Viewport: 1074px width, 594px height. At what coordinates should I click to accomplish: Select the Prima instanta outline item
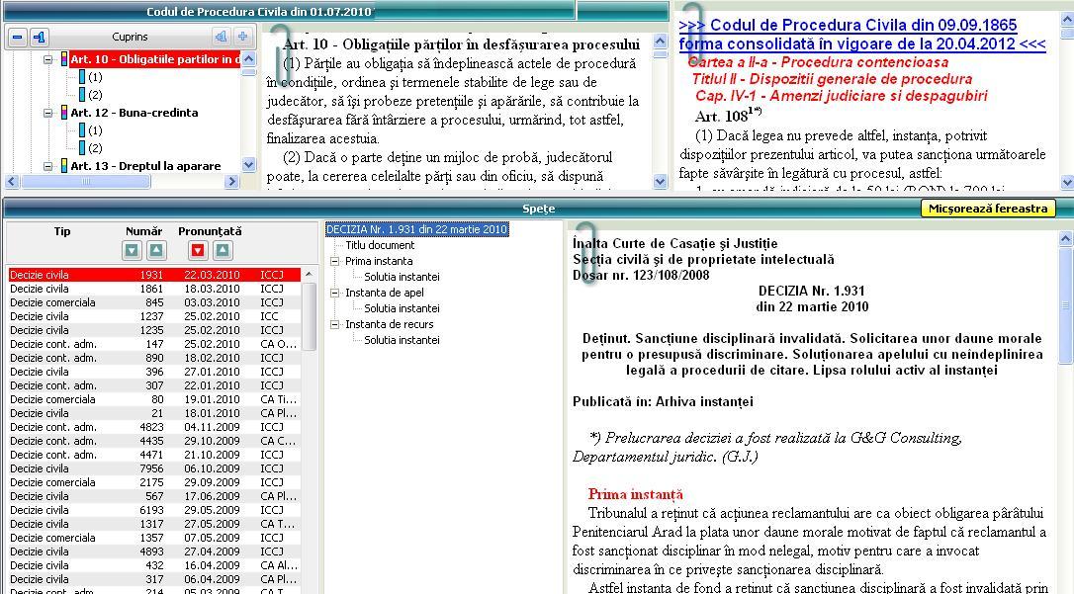[x=379, y=261]
